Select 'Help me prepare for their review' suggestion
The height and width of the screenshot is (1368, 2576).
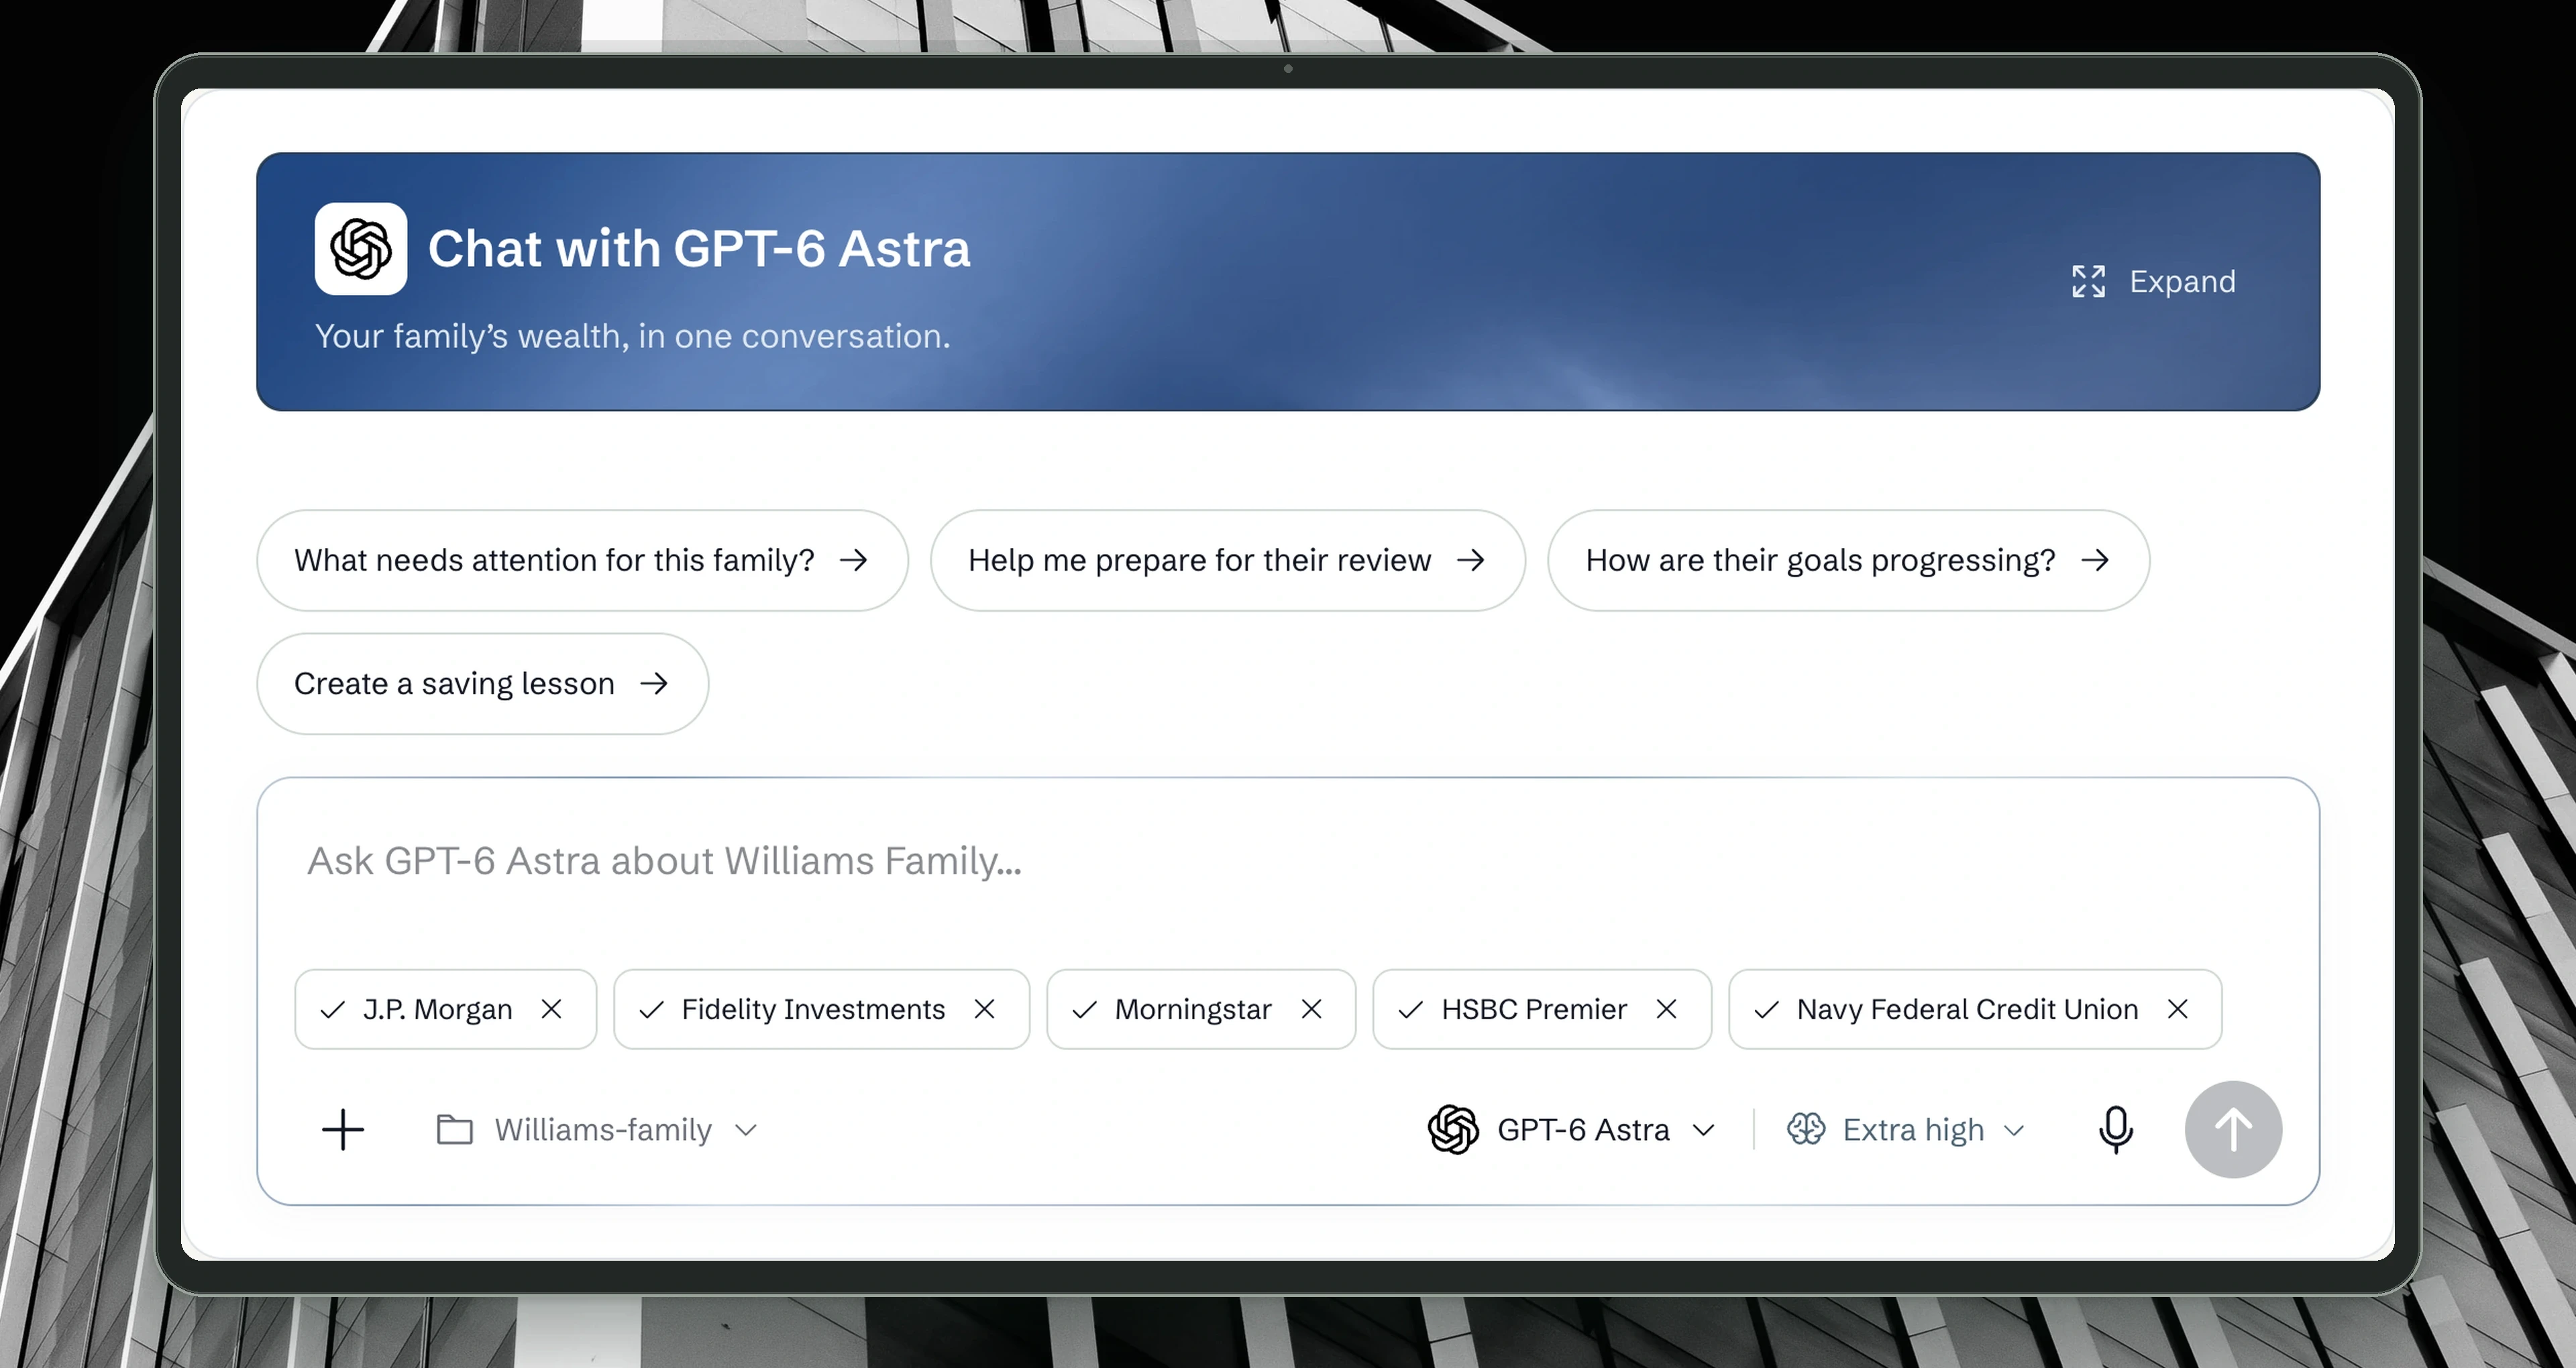click(1227, 561)
